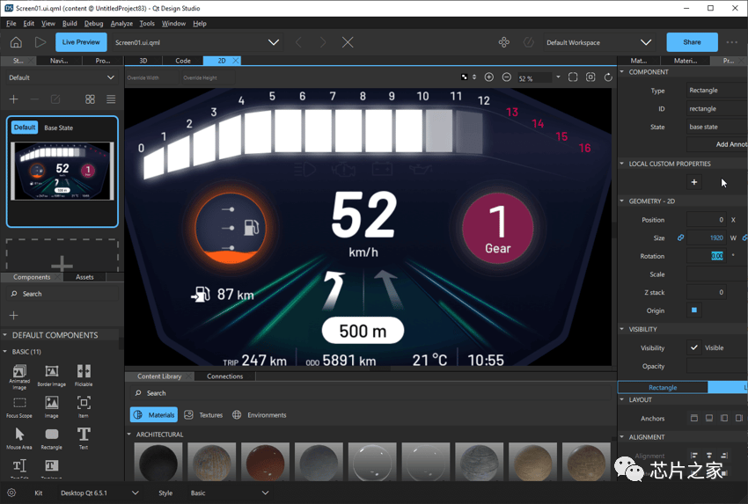Open the Analyze menu
The width and height of the screenshot is (748, 504).
pyautogui.click(x=121, y=24)
